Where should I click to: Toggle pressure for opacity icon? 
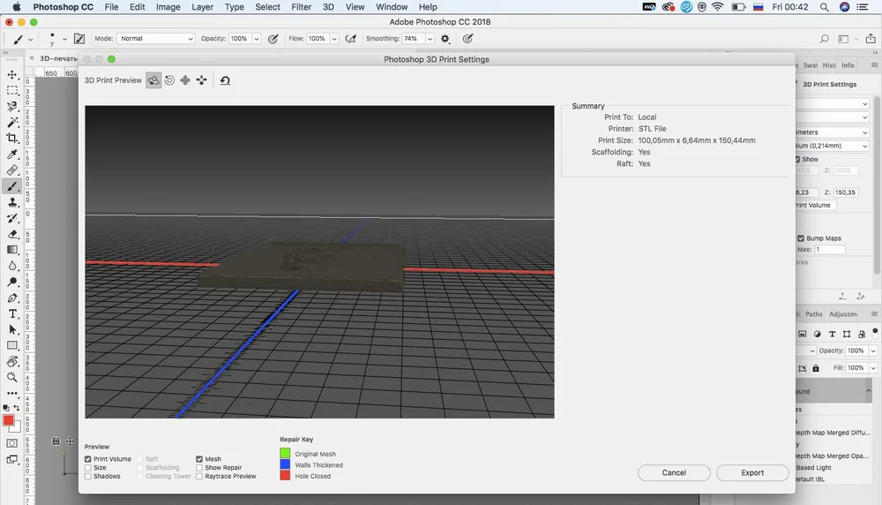click(273, 39)
